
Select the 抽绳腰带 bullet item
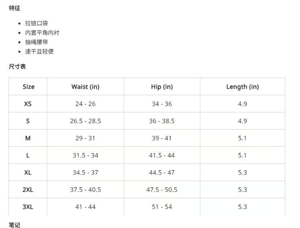pos(36,42)
